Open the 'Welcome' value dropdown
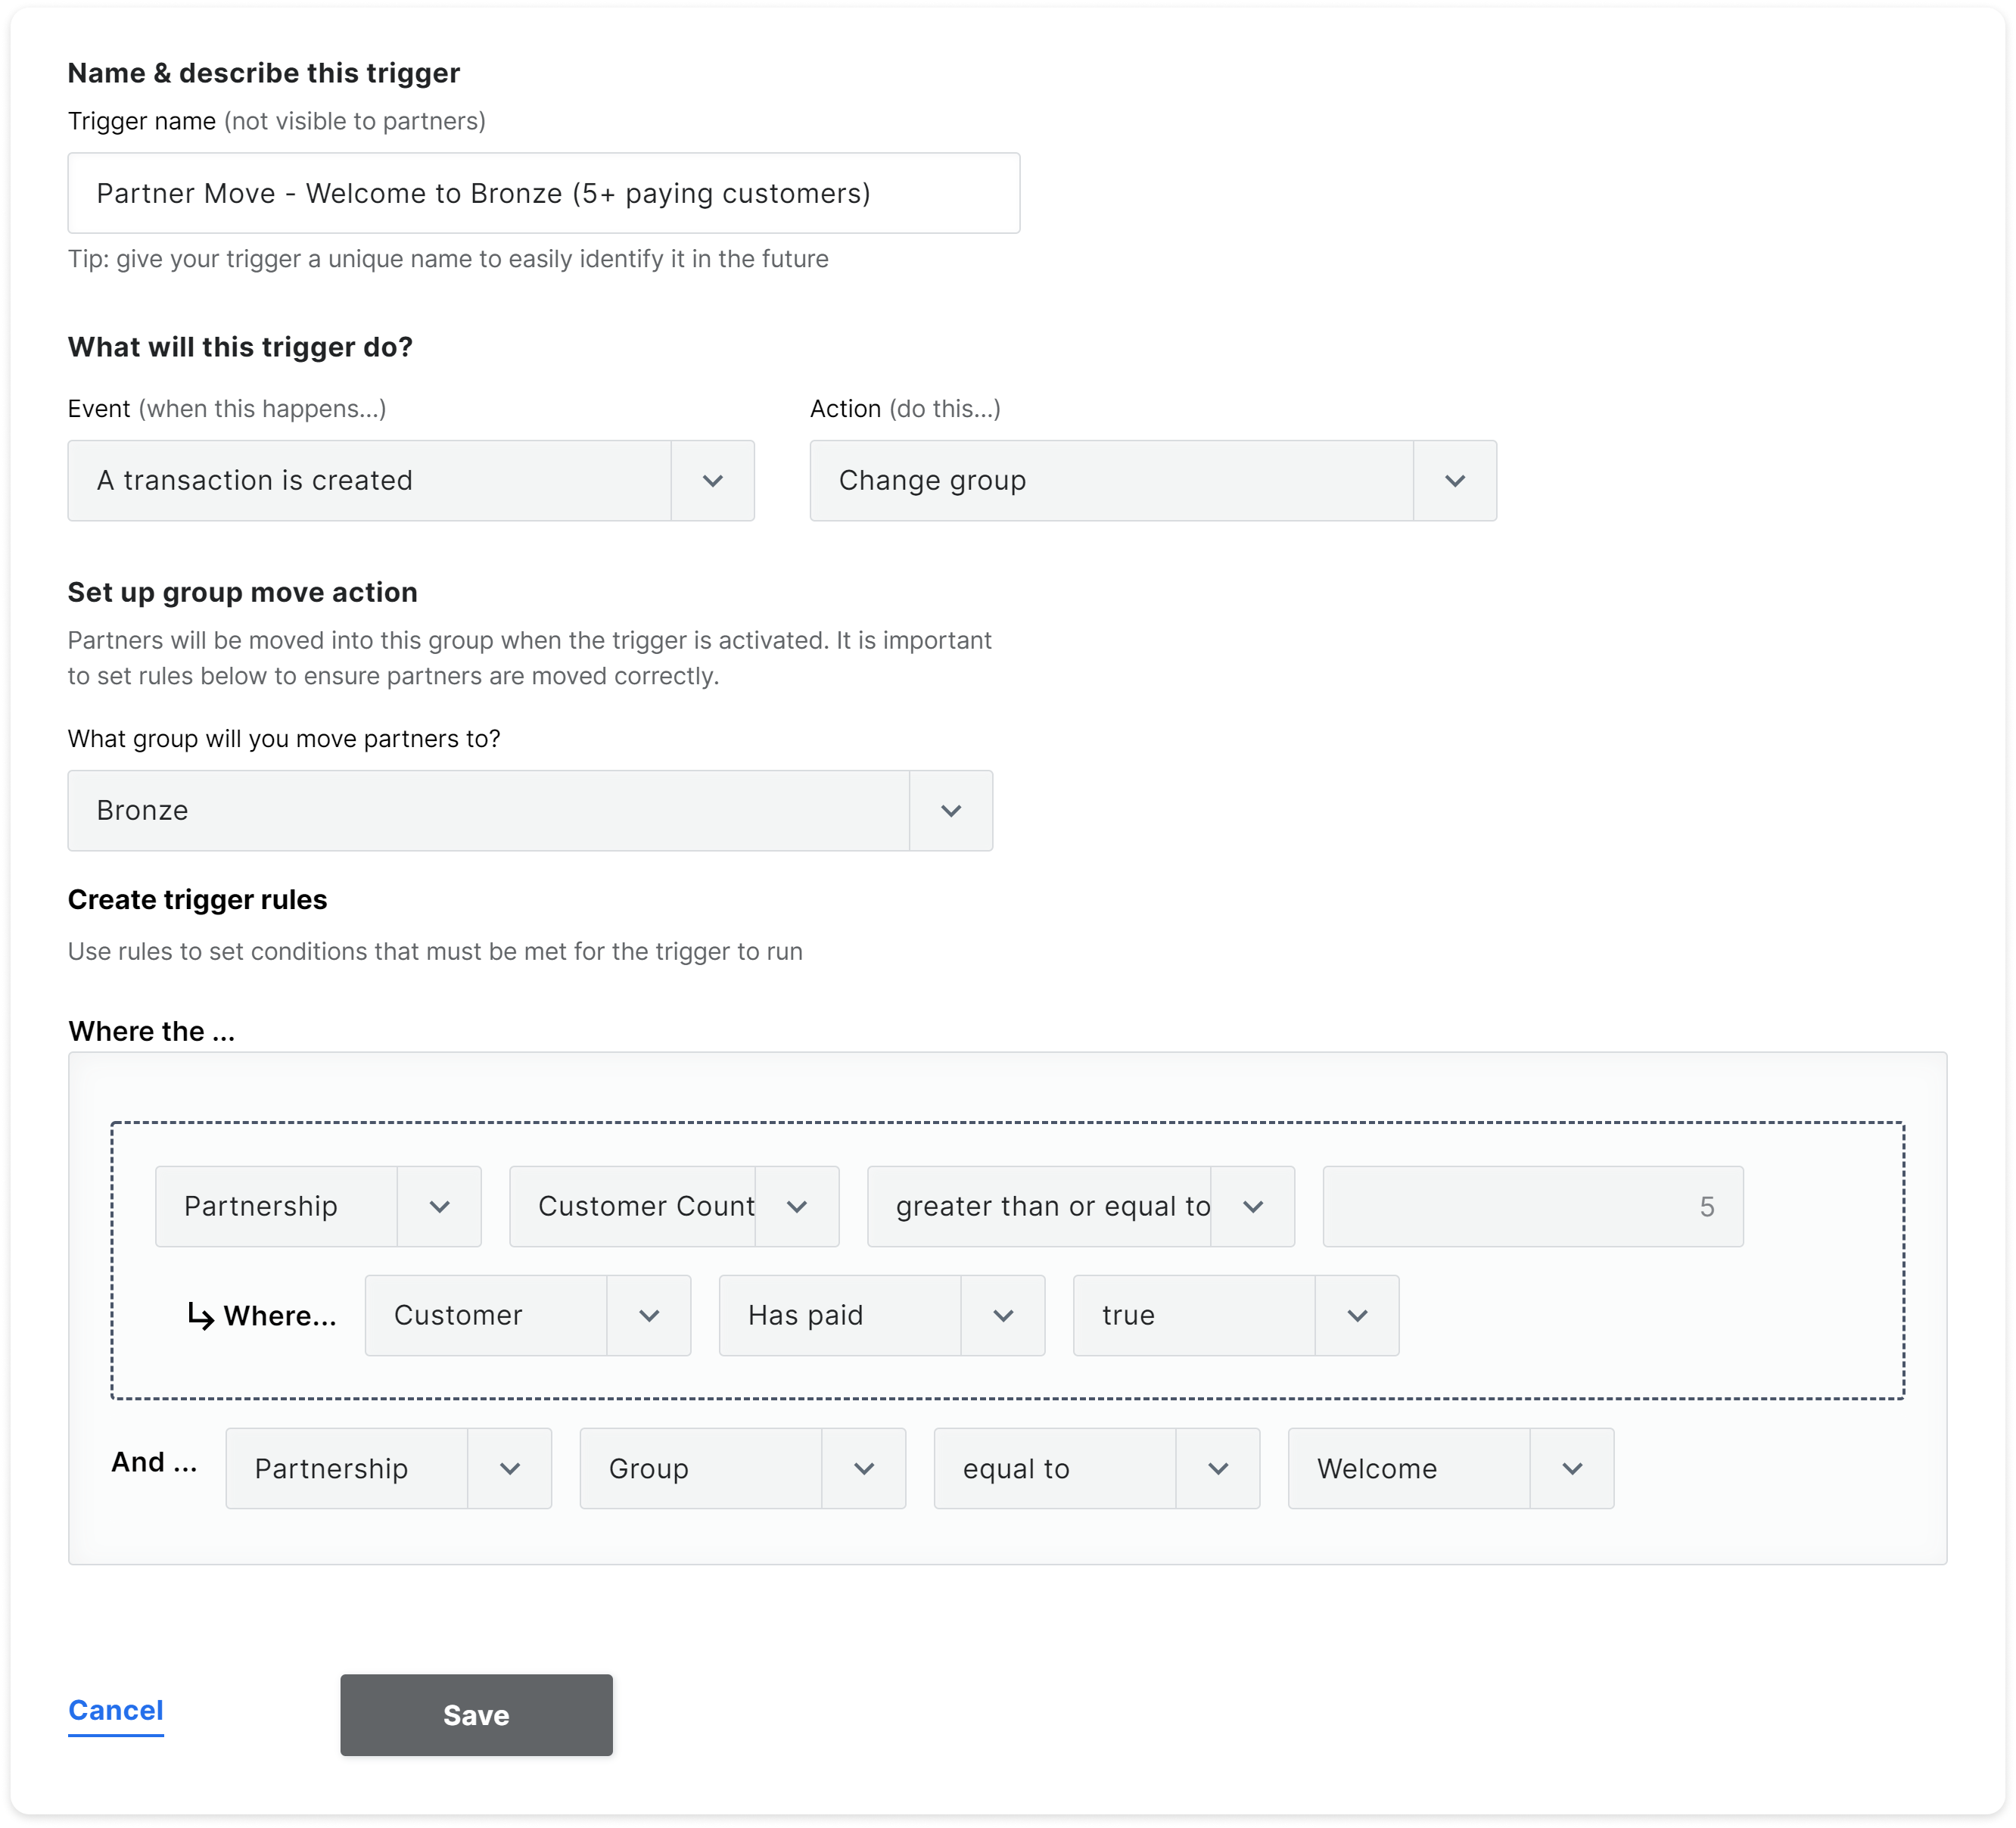This screenshot has width=2016, height=1828. [x=1450, y=1468]
